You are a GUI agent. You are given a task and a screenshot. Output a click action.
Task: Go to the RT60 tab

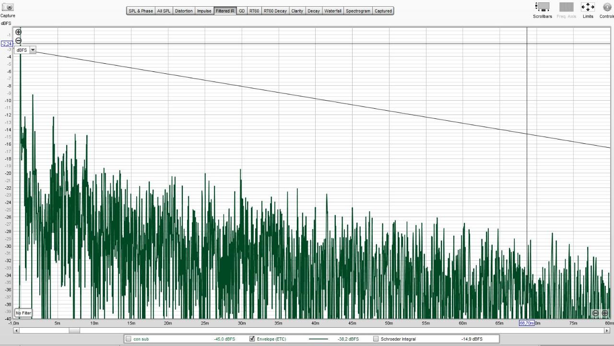coord(254,11)
